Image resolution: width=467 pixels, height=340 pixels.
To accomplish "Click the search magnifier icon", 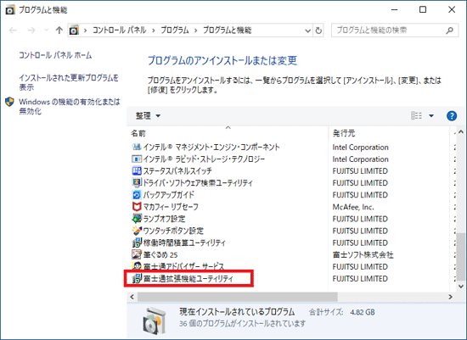I will tap(449, 31).
